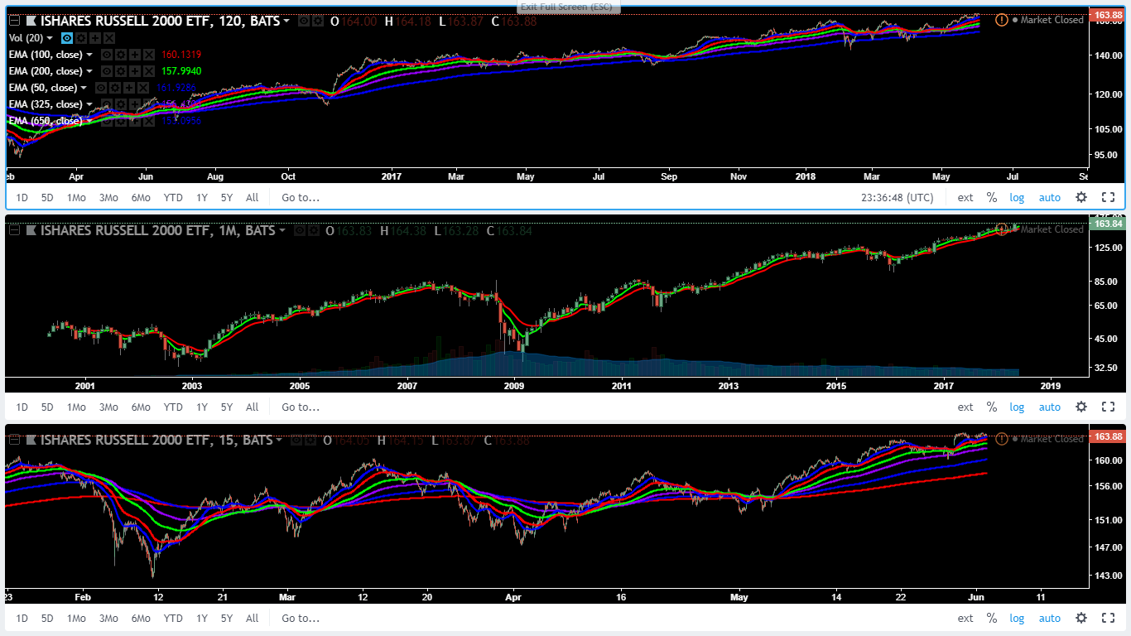Image resolution: width=1131 pixels, height=636 pixels.
Task: Collapse the 15 chart legend with minus box
Action: coord(14,440)
